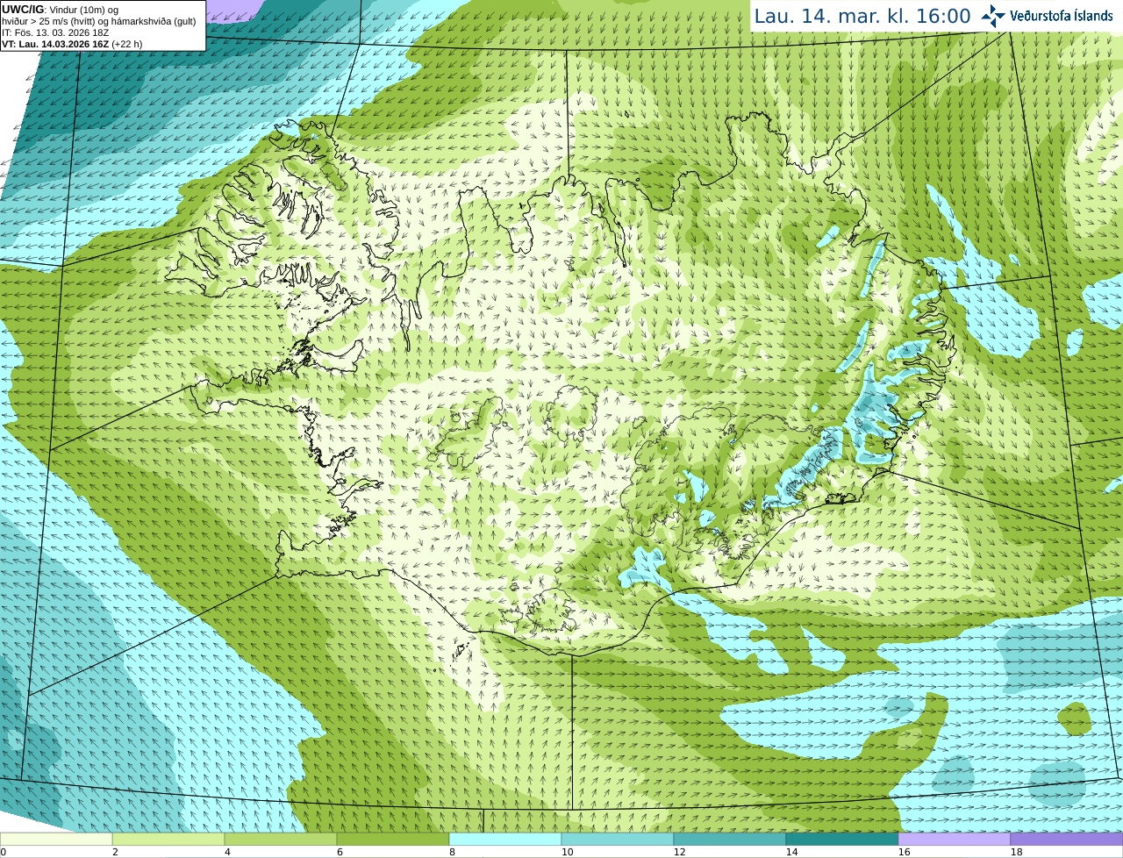Click the "Veðurstofa Íslands" name text
This screenshot has height=858, width=1123.
[x=1062, y=16]
